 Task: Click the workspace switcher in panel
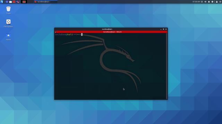tap(24, 2)
